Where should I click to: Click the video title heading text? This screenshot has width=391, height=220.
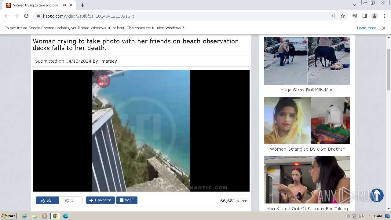(x=136, y=45)
